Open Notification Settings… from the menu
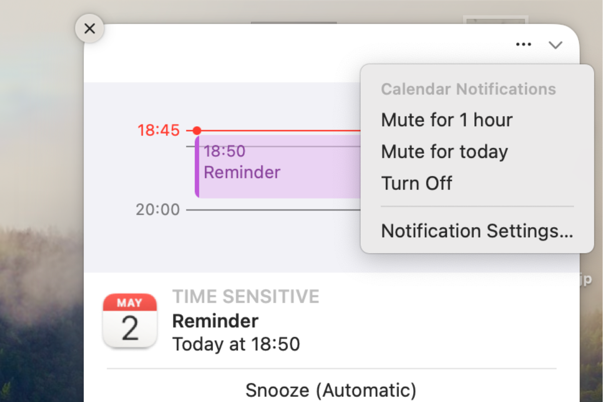Screen dimensions: 603x402 coord(477,231)
